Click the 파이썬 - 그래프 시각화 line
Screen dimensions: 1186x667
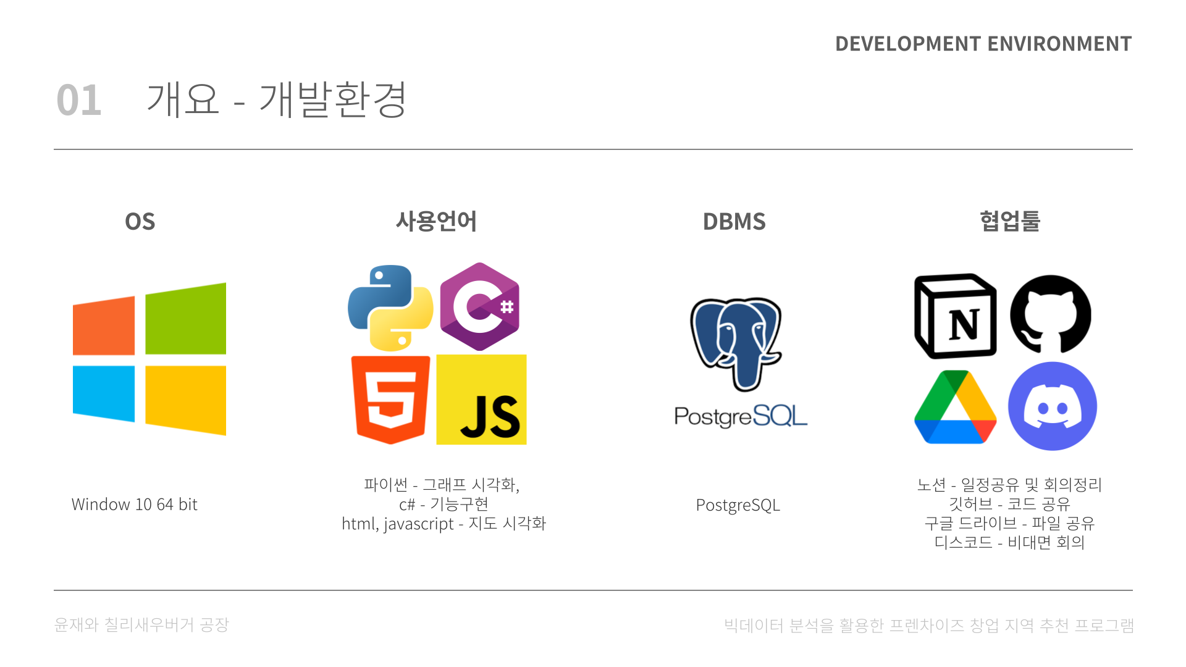(442, 485)
